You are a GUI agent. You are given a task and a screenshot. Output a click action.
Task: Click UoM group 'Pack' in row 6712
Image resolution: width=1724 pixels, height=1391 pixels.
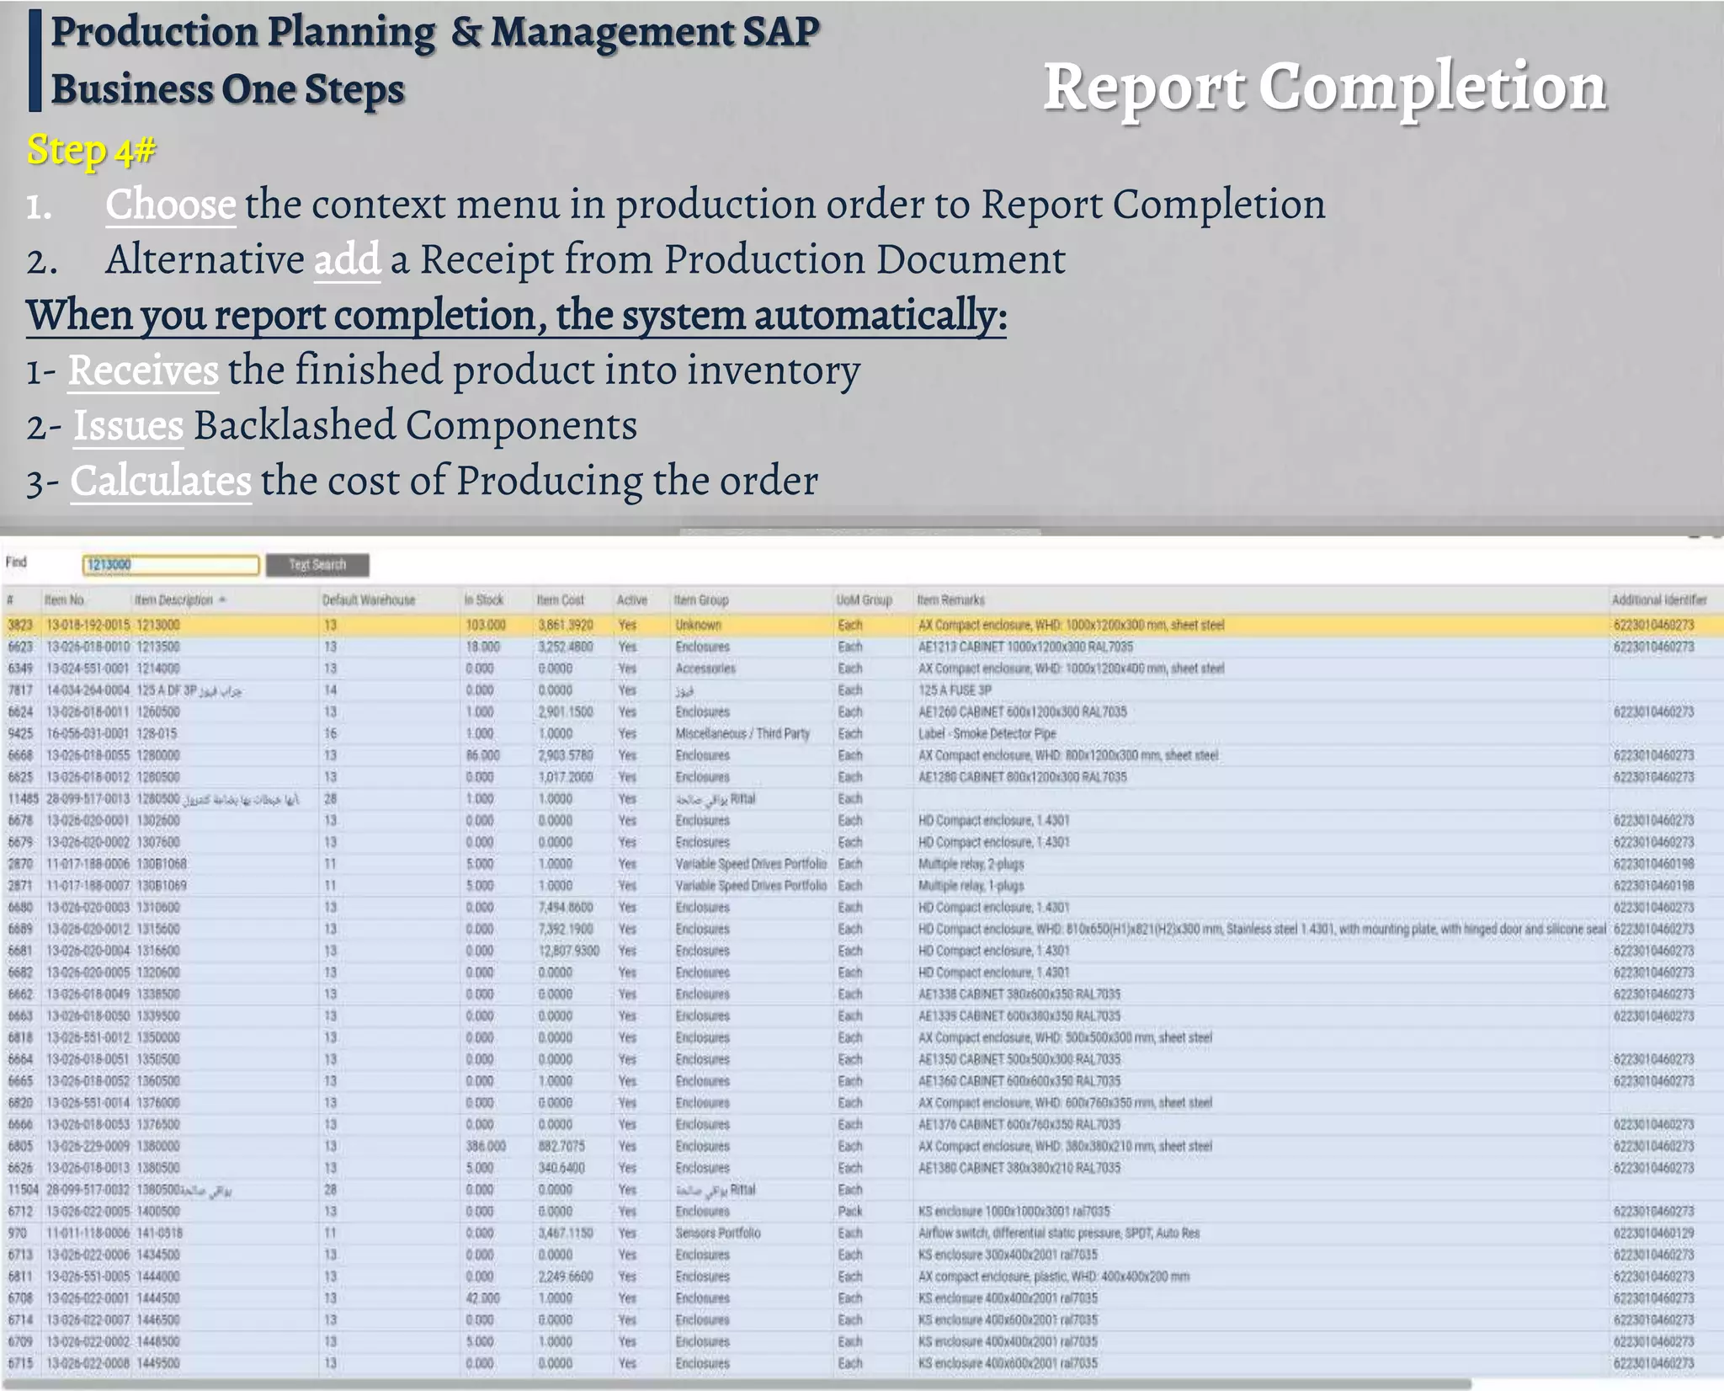coord(850,1212)
